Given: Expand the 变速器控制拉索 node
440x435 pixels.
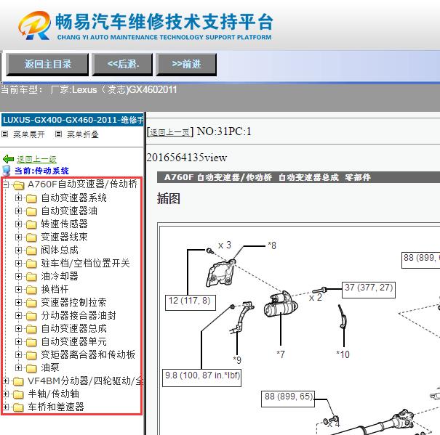Looking at the screenshot, I should pos(18,302).
